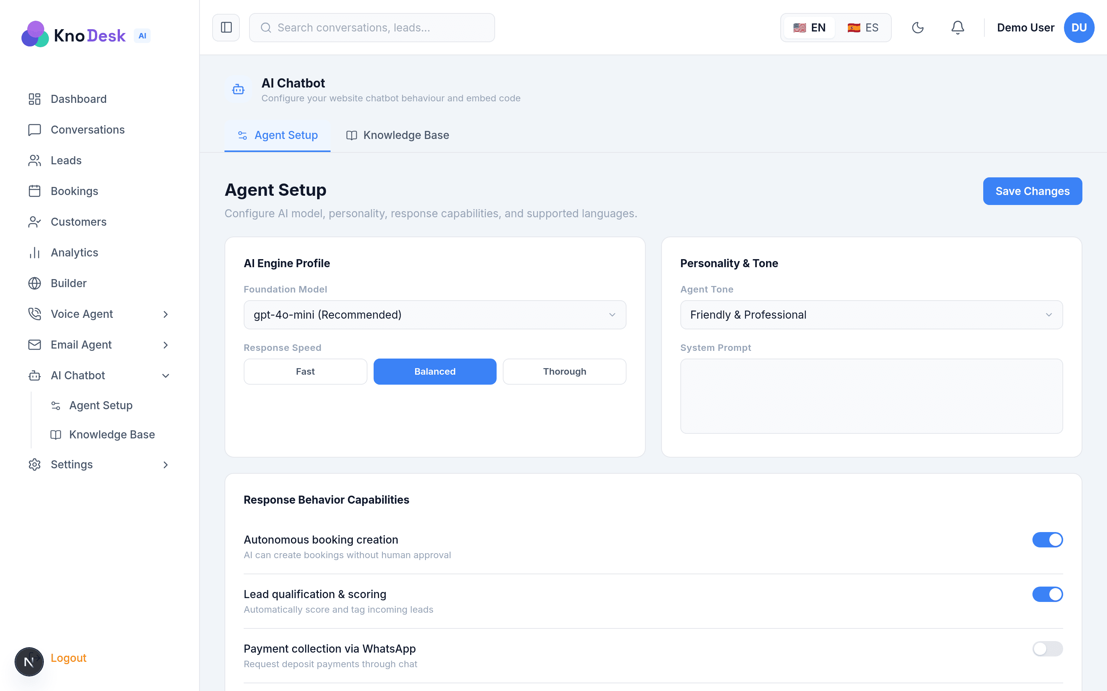
Task: Focus the search conversations field
Action: click(x=371, y=27)
